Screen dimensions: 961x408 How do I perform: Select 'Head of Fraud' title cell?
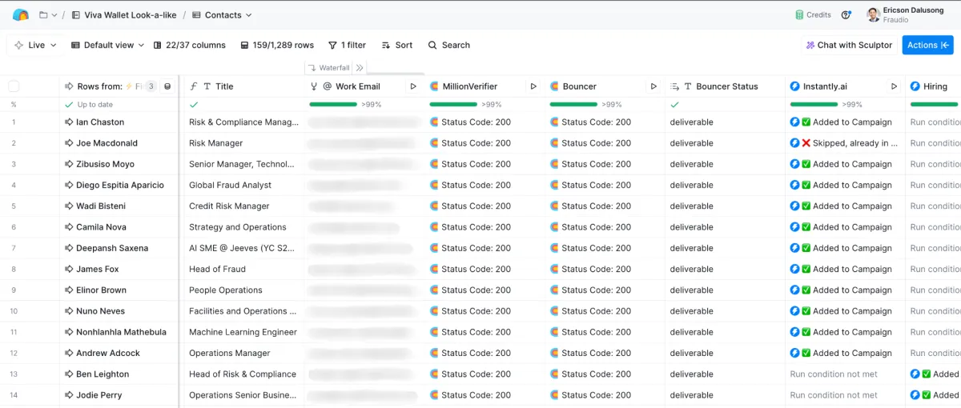pos(243,270)
